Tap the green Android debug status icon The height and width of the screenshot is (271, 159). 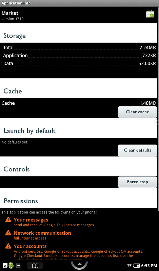(11, 266)
